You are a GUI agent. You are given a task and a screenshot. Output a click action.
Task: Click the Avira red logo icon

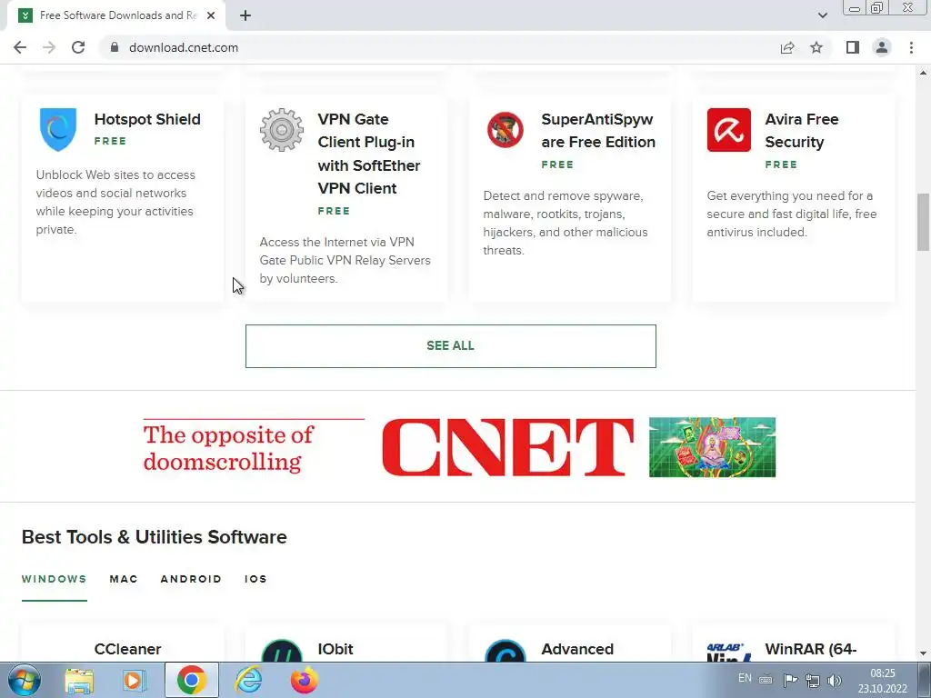tap(728, 129)
